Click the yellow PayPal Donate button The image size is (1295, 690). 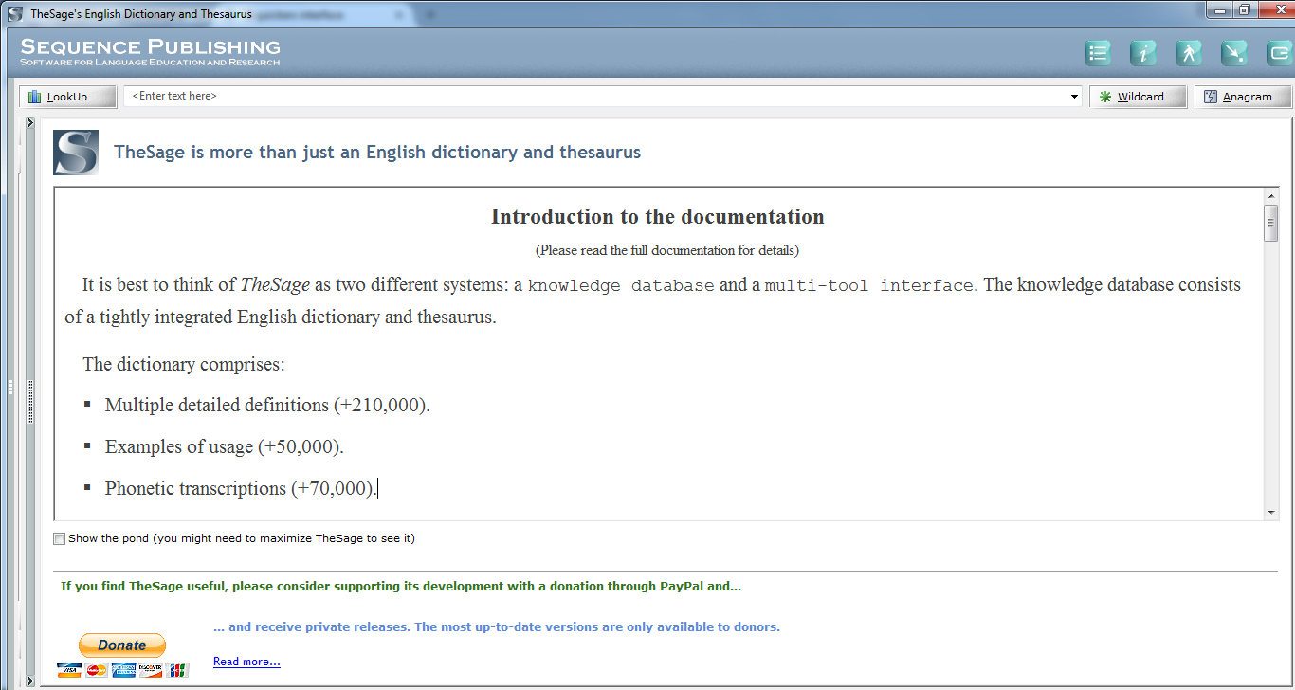point(121,645)
